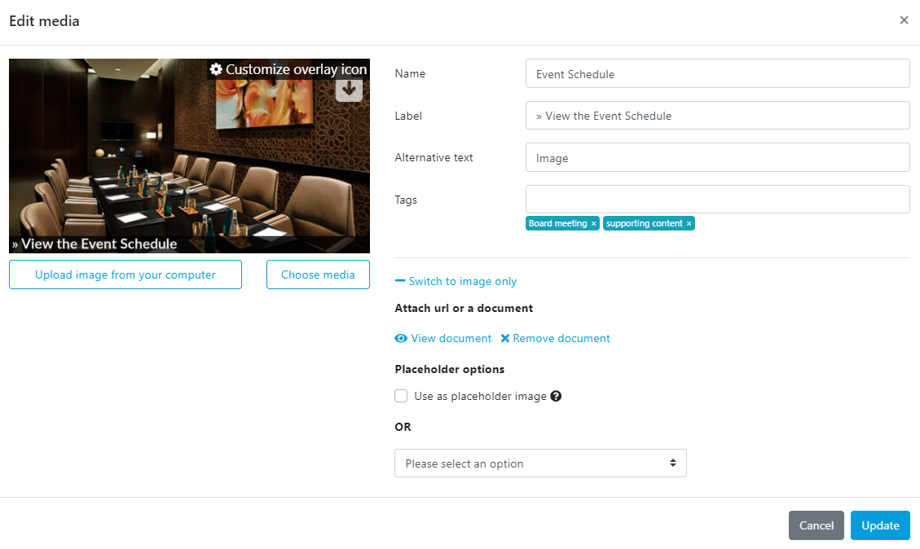Screen dimensions: 920x549
Task: Click the conference room image preview
Action: 190,156
